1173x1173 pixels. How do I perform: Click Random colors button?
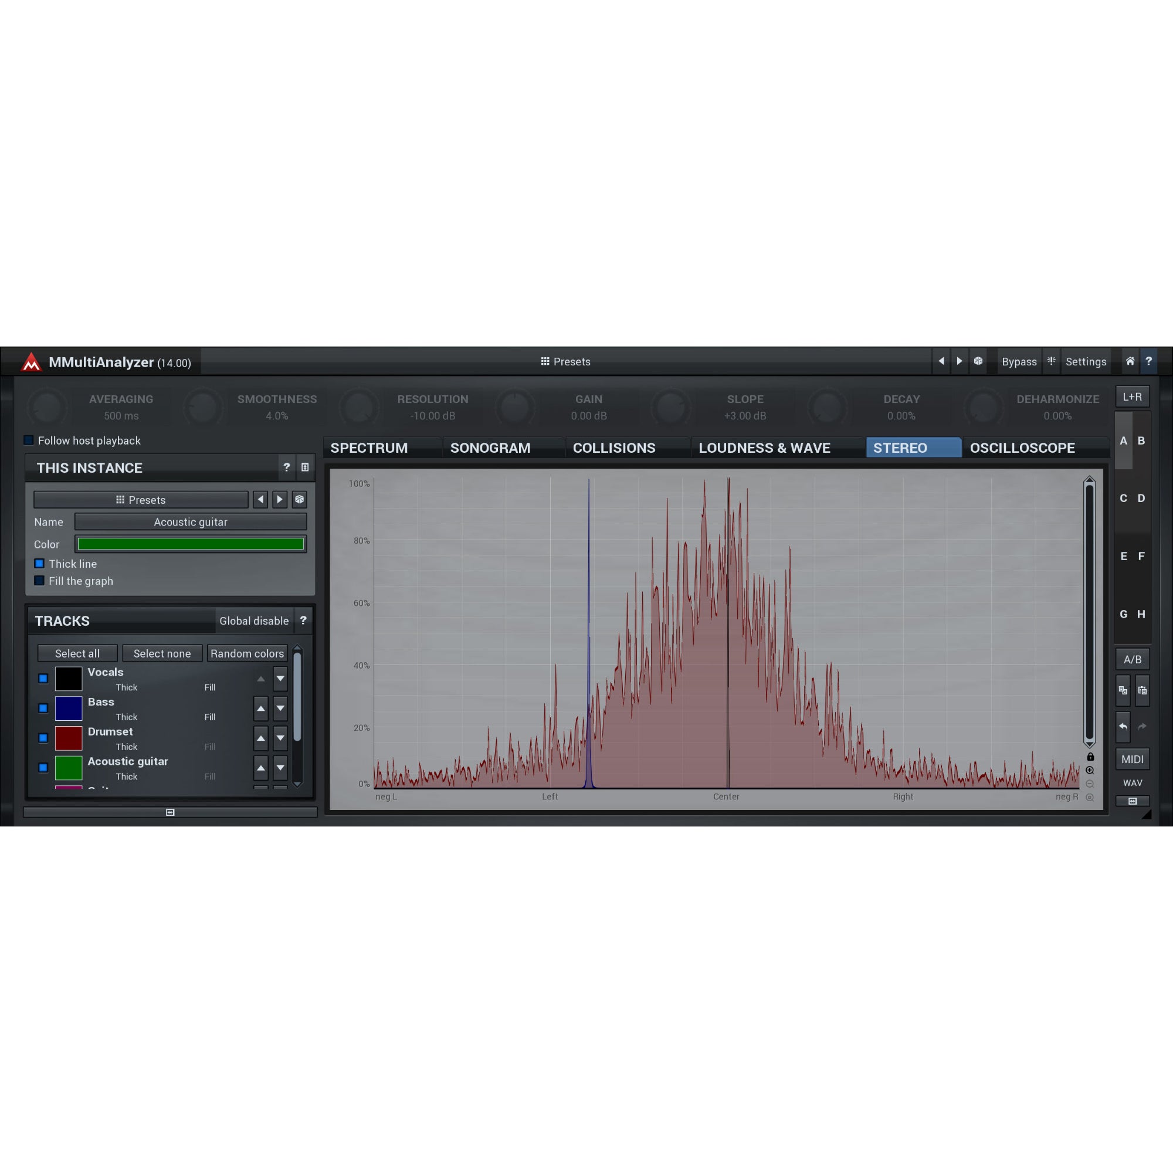coord(247,653)
